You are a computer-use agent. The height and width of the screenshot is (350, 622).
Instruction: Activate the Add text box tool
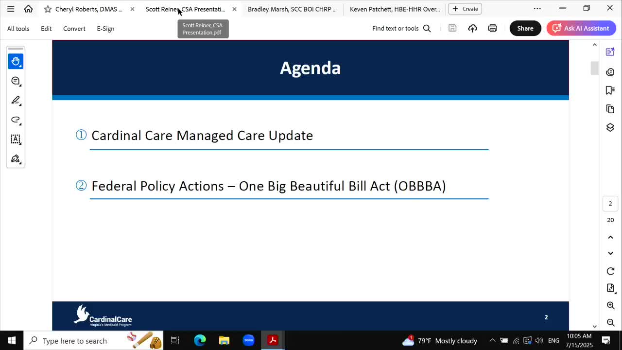16,139
